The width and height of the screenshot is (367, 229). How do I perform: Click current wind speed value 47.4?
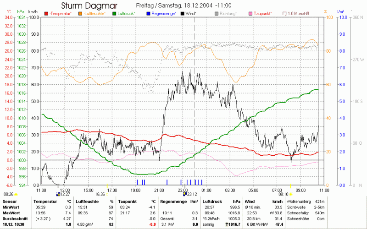click(x=279, y=224)
